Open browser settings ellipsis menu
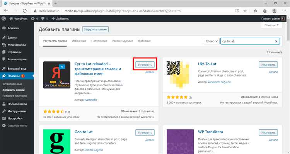 (284, 11)
